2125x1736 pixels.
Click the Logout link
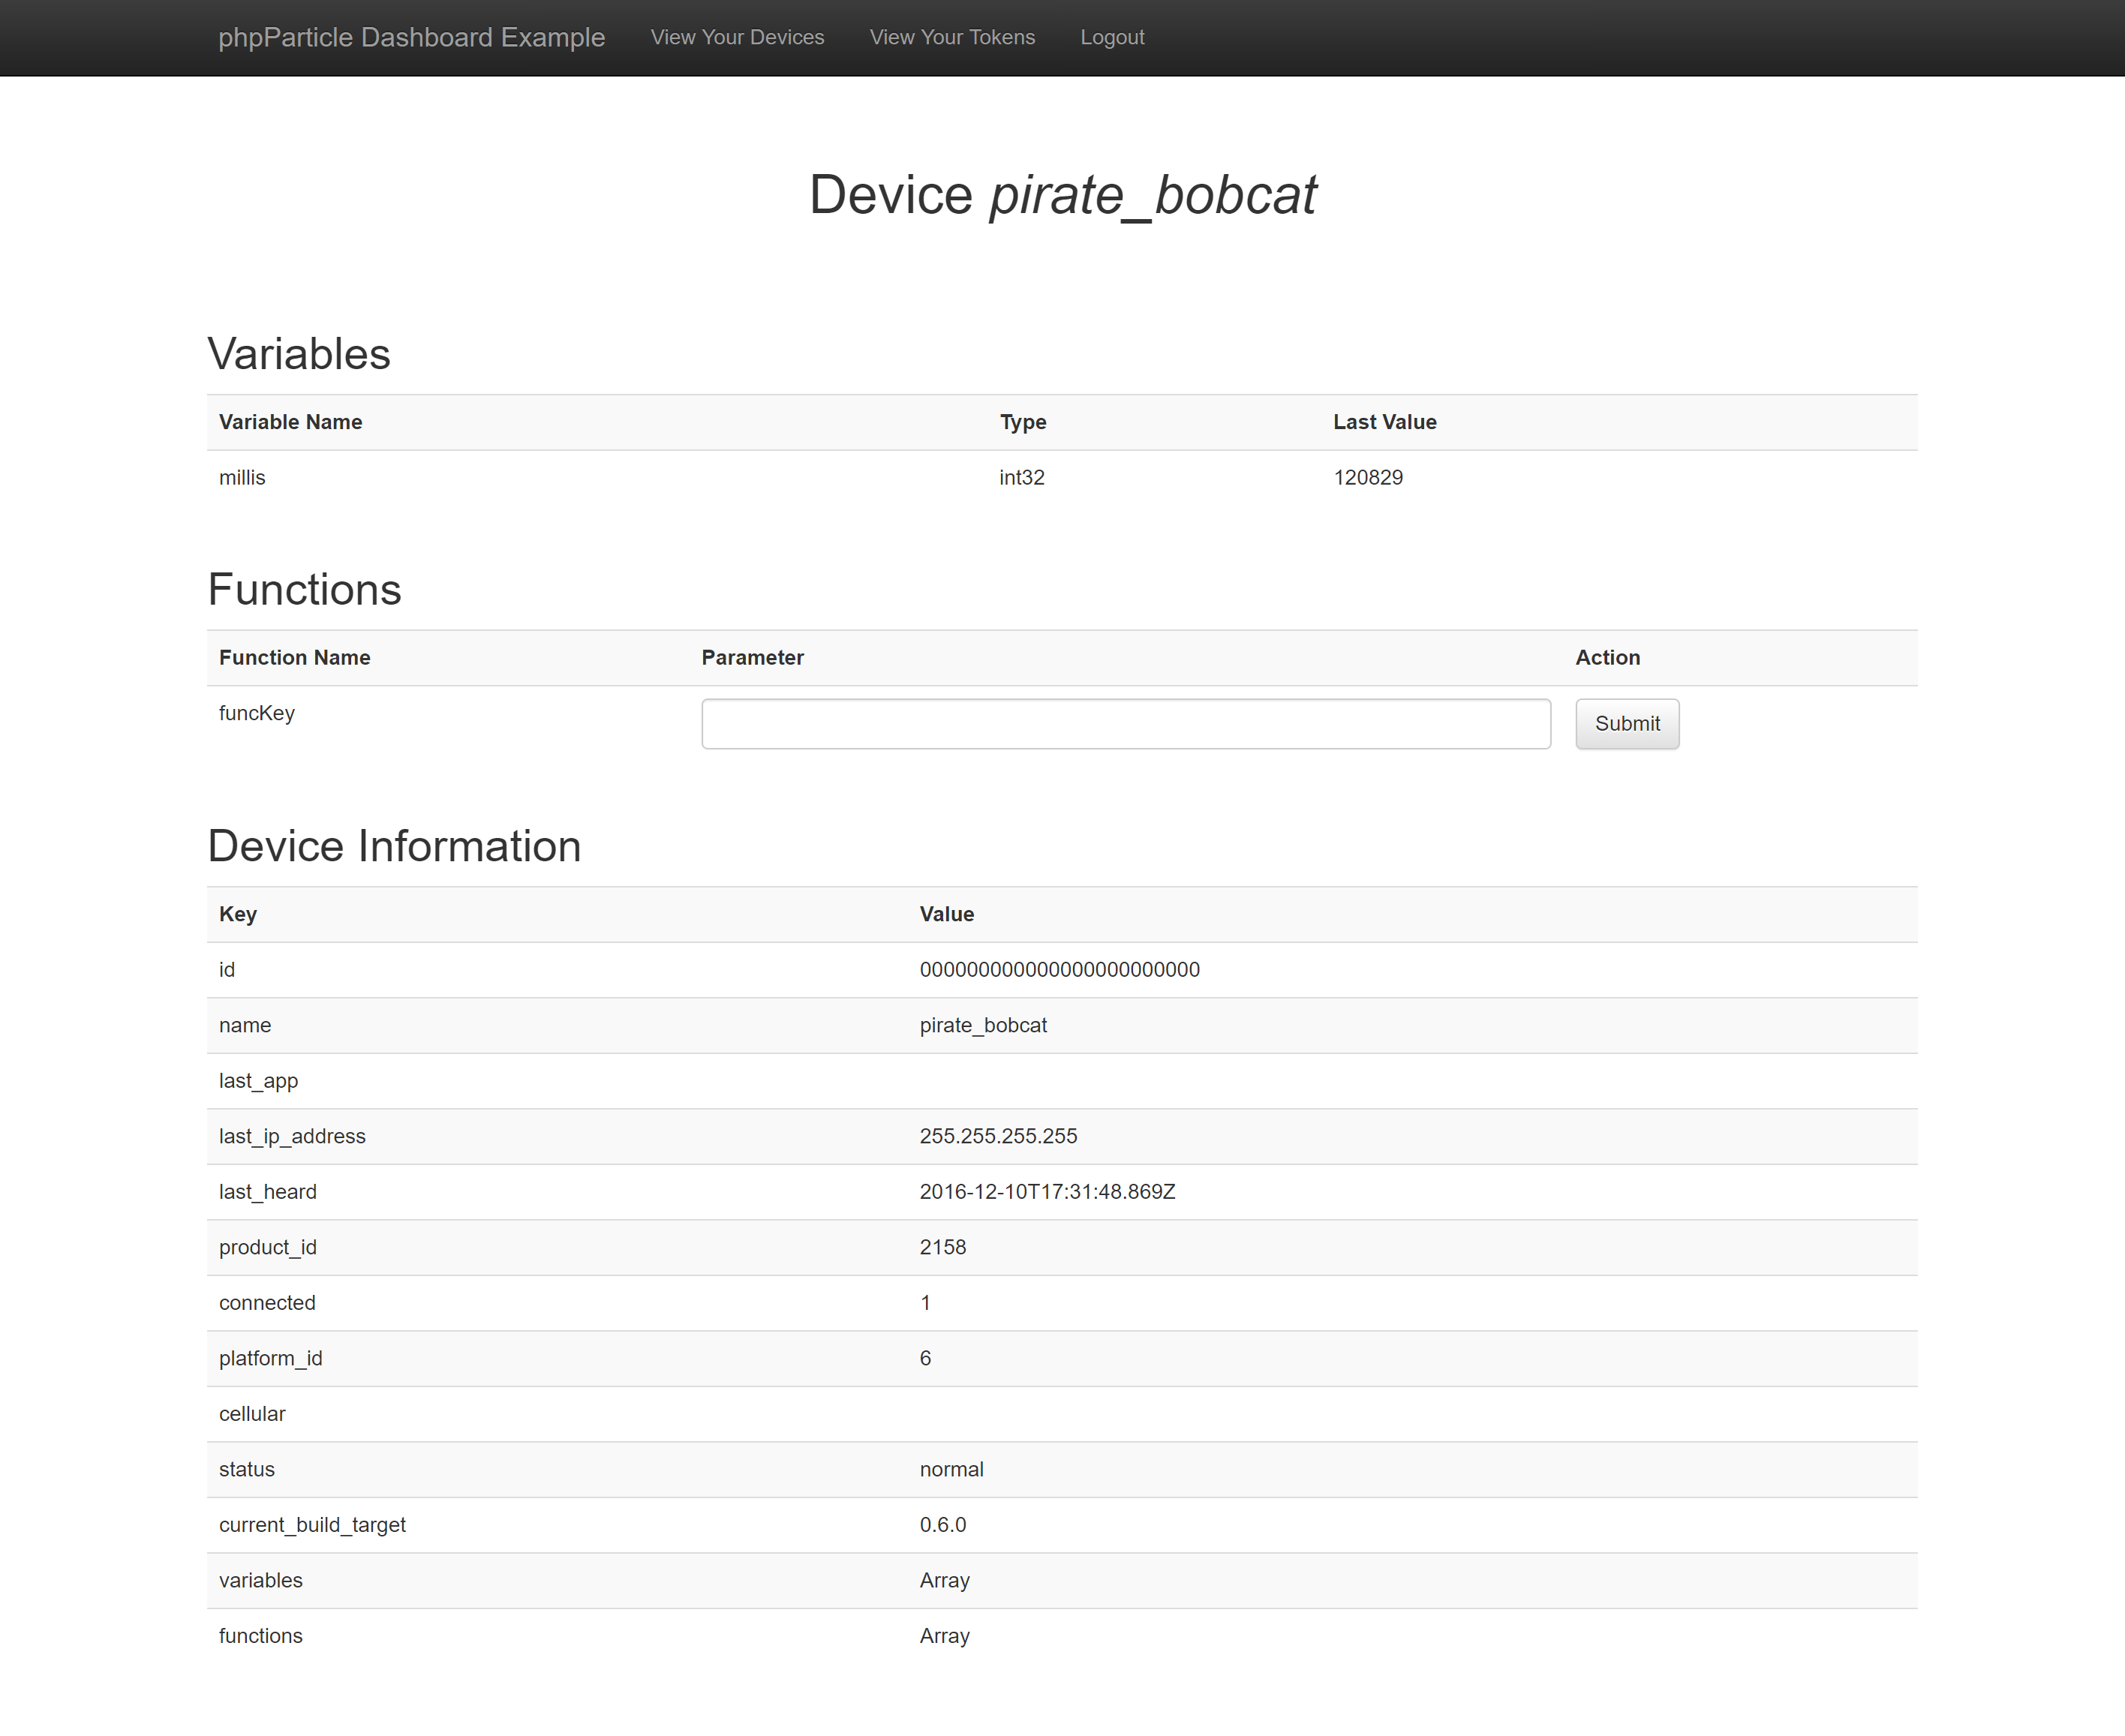1112,37
